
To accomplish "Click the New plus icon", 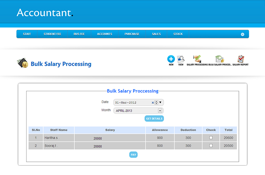I will (x=171, y=59).
